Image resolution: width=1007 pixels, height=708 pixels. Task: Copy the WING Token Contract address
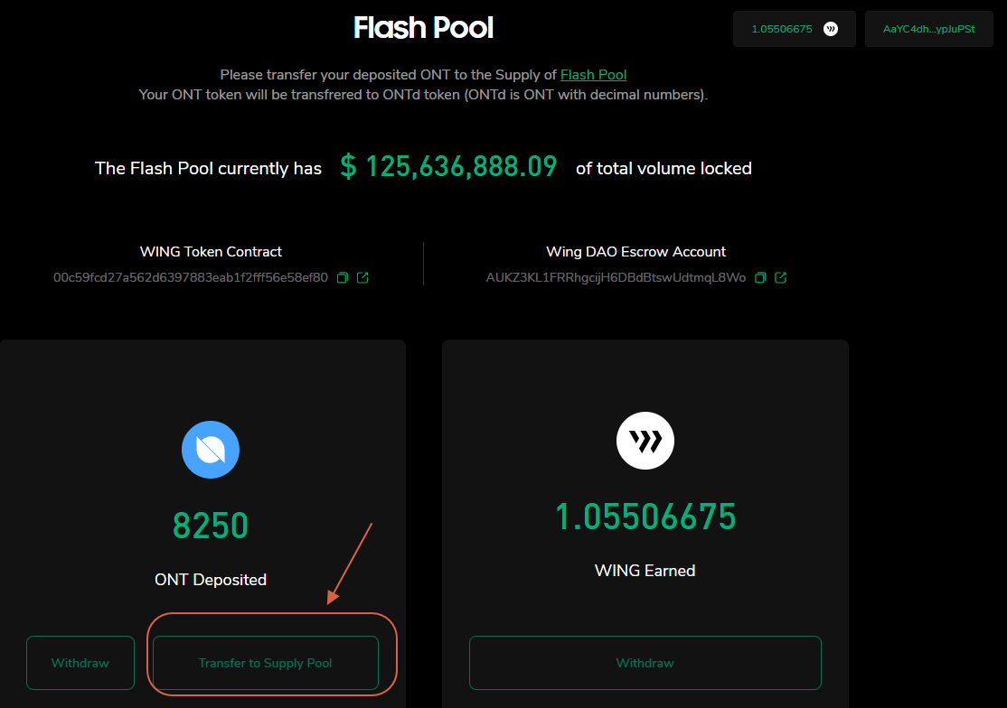pyautogui.click(x=343, y=278)
